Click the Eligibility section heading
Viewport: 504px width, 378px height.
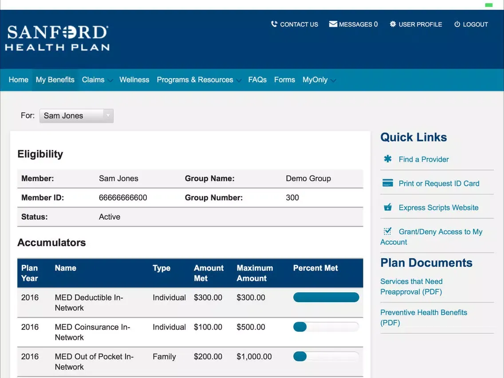click(x=40, y=154)
